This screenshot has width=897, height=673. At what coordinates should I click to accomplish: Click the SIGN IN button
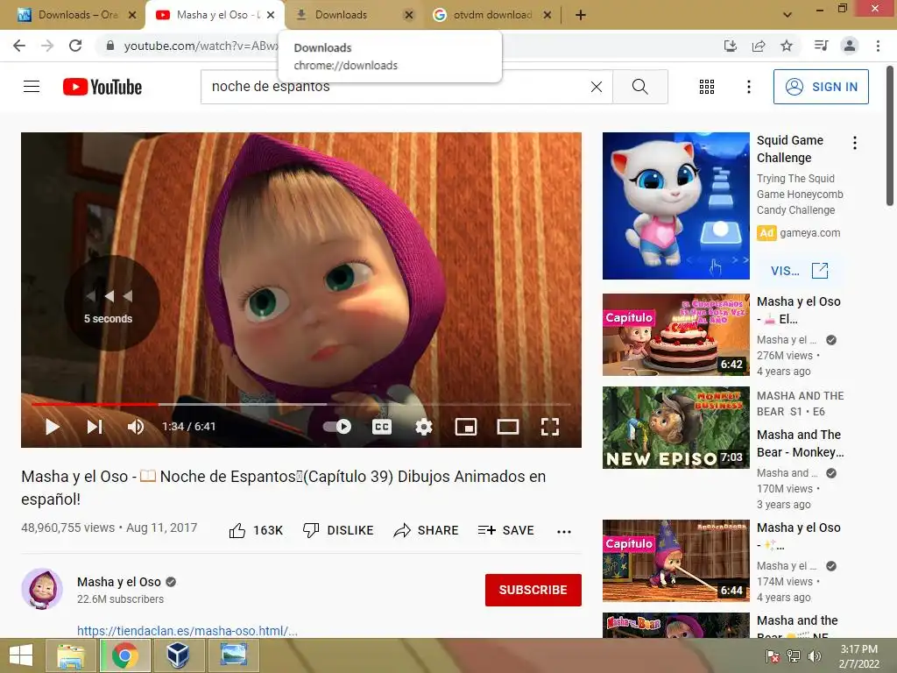(820, 87)
